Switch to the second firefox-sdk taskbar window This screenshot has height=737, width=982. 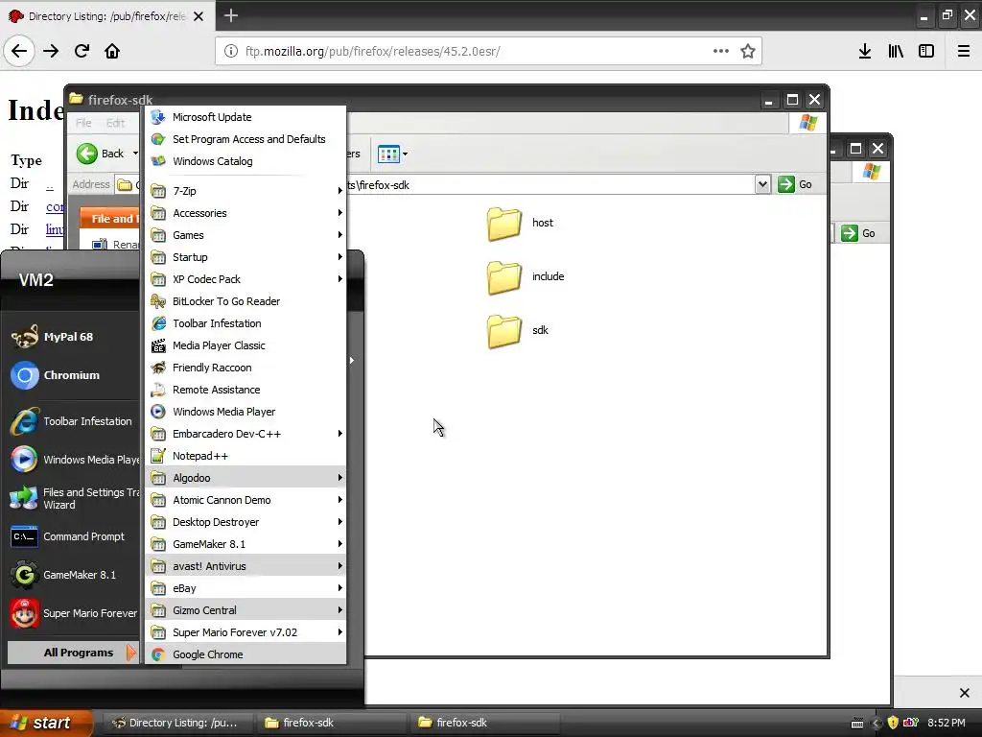[484, 723]
